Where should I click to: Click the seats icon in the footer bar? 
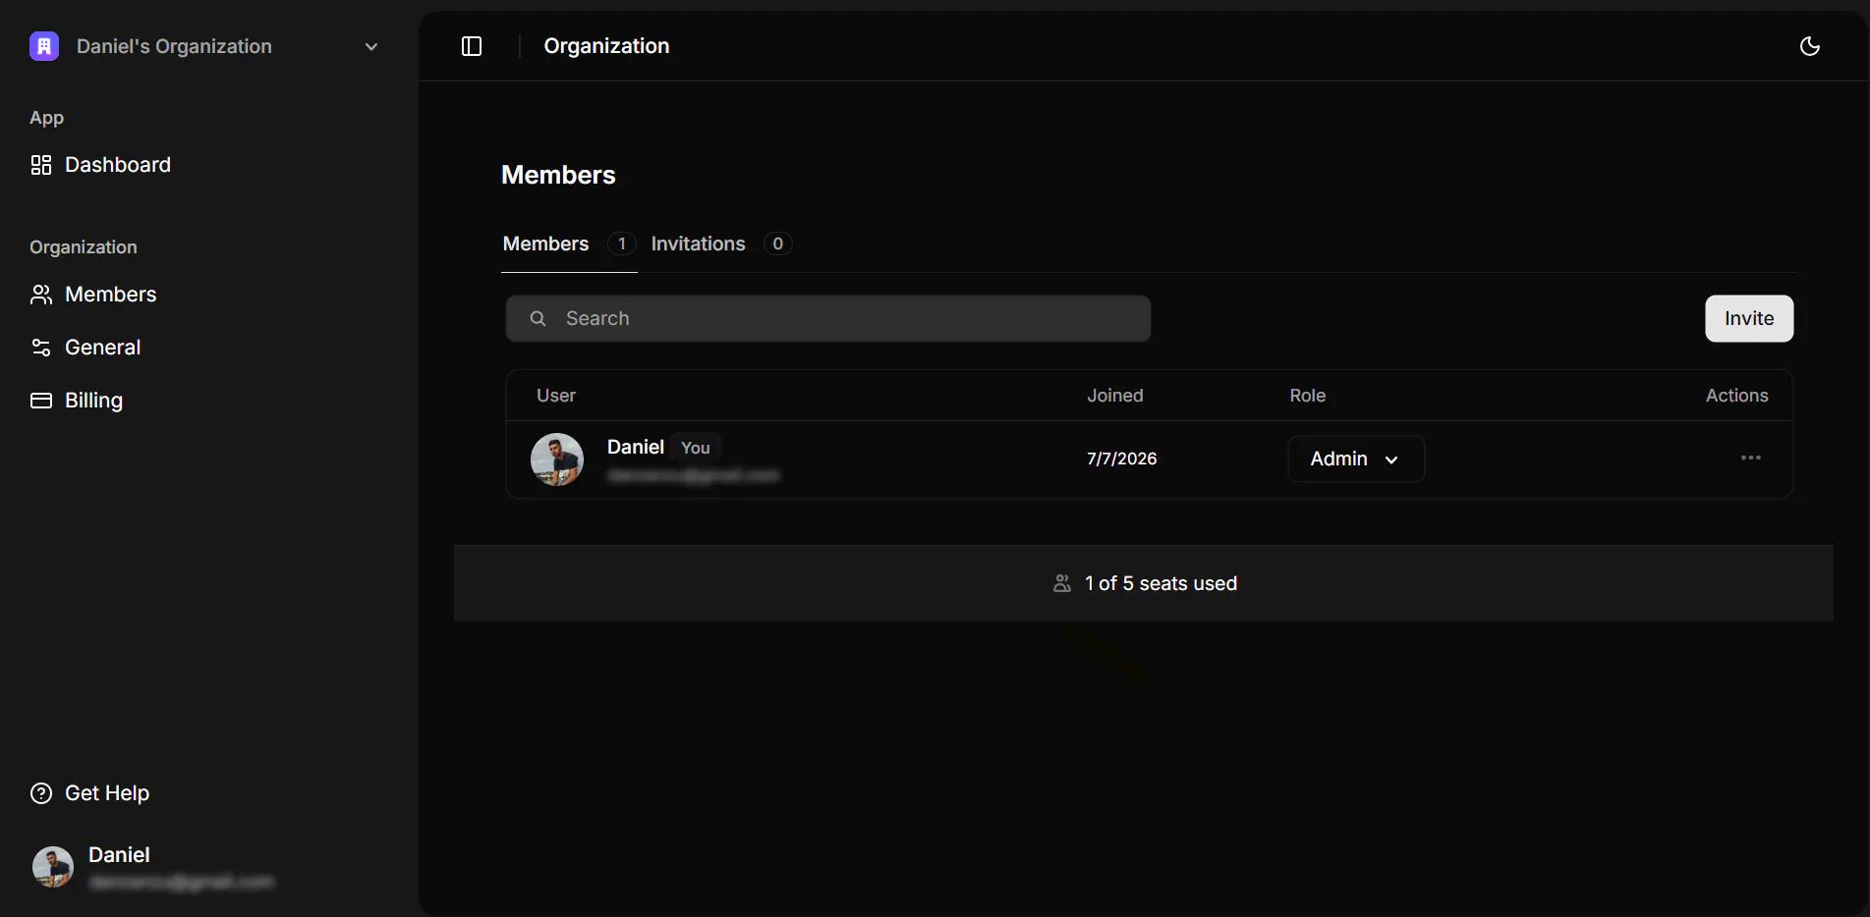(1062, 583)
